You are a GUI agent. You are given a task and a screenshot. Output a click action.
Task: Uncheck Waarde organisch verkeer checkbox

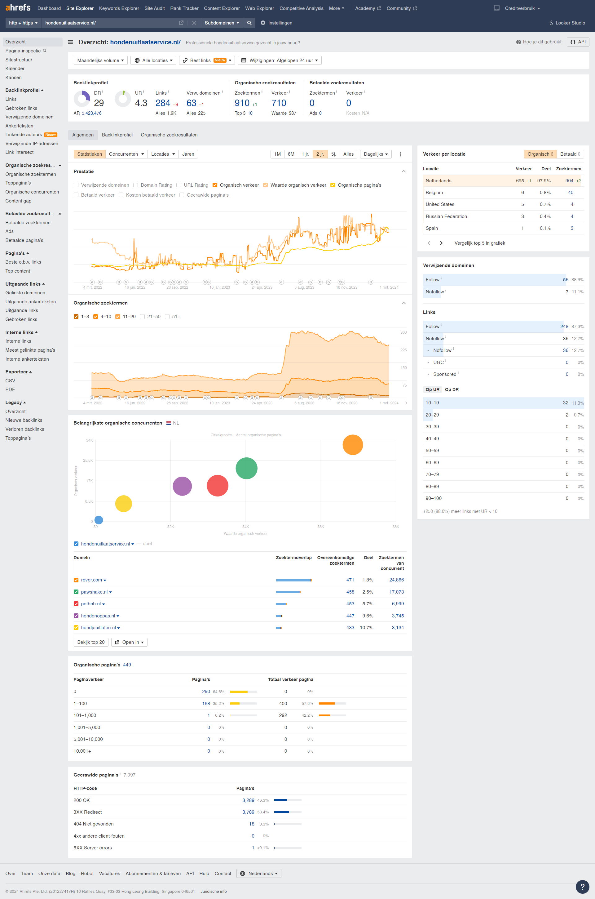point(266,185)
